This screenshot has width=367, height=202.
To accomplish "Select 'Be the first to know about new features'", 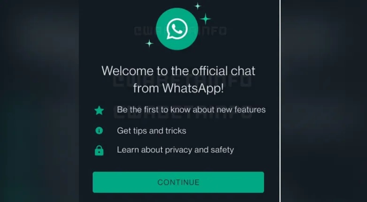I will (x=191, y=110).
